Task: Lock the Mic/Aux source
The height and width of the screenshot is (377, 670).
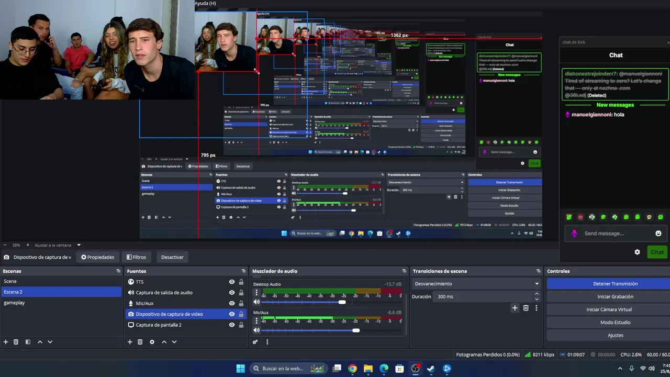Action: (241, 303)
